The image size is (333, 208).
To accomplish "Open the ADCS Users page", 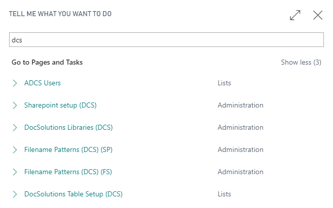I will coord(42,83).
